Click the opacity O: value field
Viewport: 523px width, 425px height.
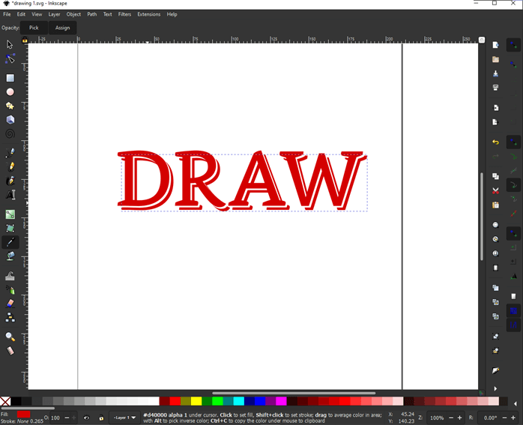point(55,418)
